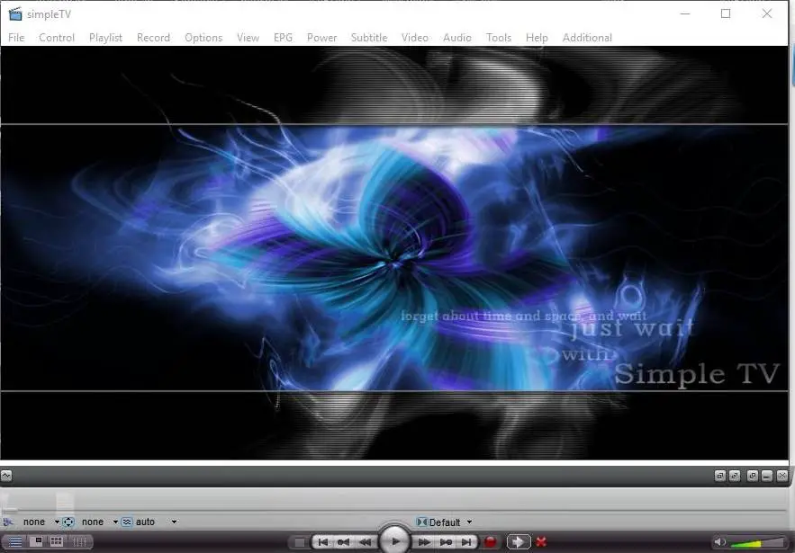Open the Audio menu
Viewport: 795px width, 553px height.
pyautogui.click(x=457, y=38)
